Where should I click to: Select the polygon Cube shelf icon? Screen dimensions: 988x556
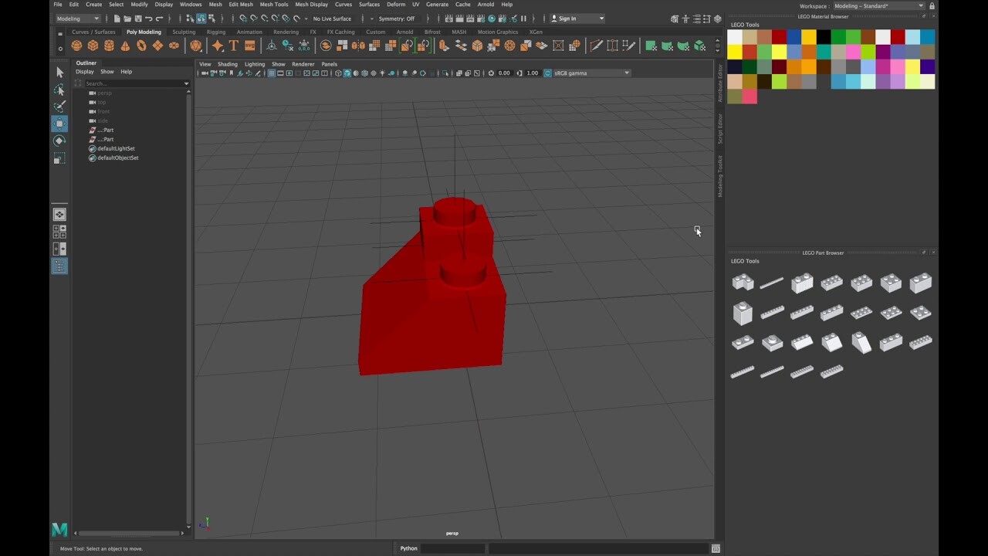click(93, 46)
